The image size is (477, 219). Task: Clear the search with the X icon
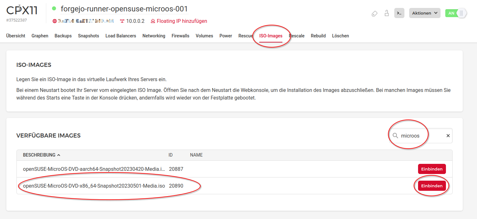click(x=448, y=136)
